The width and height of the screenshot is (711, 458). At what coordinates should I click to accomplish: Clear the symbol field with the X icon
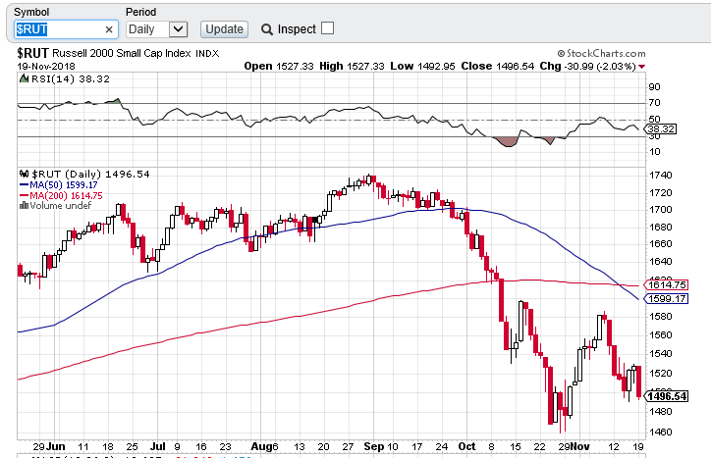pyautogui.click(x=109, y=29)
